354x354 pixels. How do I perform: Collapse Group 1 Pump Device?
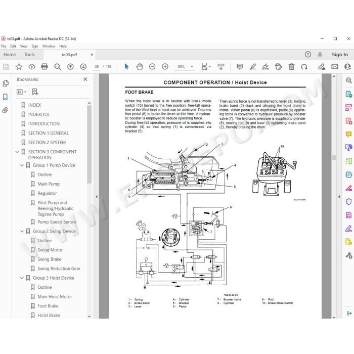(x=22, y=165)
